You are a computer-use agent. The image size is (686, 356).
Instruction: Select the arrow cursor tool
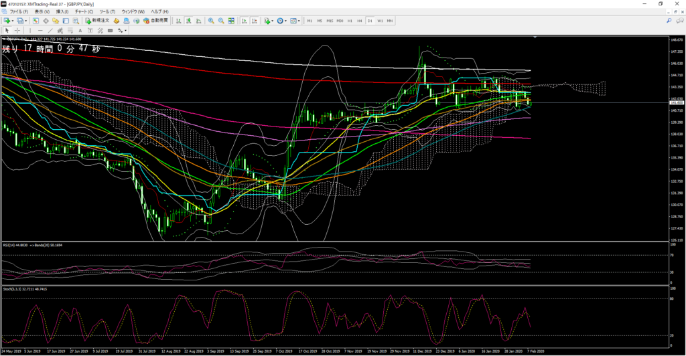[x=7, y=31]
